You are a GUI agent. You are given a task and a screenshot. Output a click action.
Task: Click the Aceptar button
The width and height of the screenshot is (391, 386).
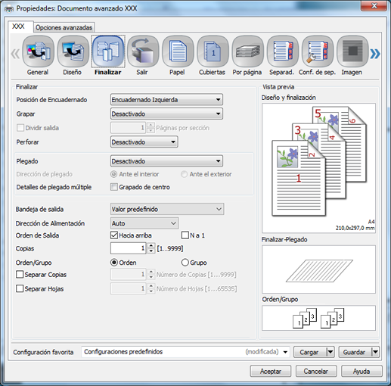[271, 372]
